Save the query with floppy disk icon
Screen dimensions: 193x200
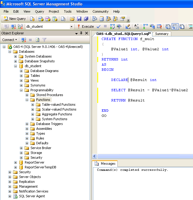pos(79,19)
